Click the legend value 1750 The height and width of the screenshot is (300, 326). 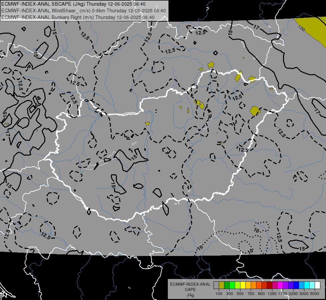283,294
